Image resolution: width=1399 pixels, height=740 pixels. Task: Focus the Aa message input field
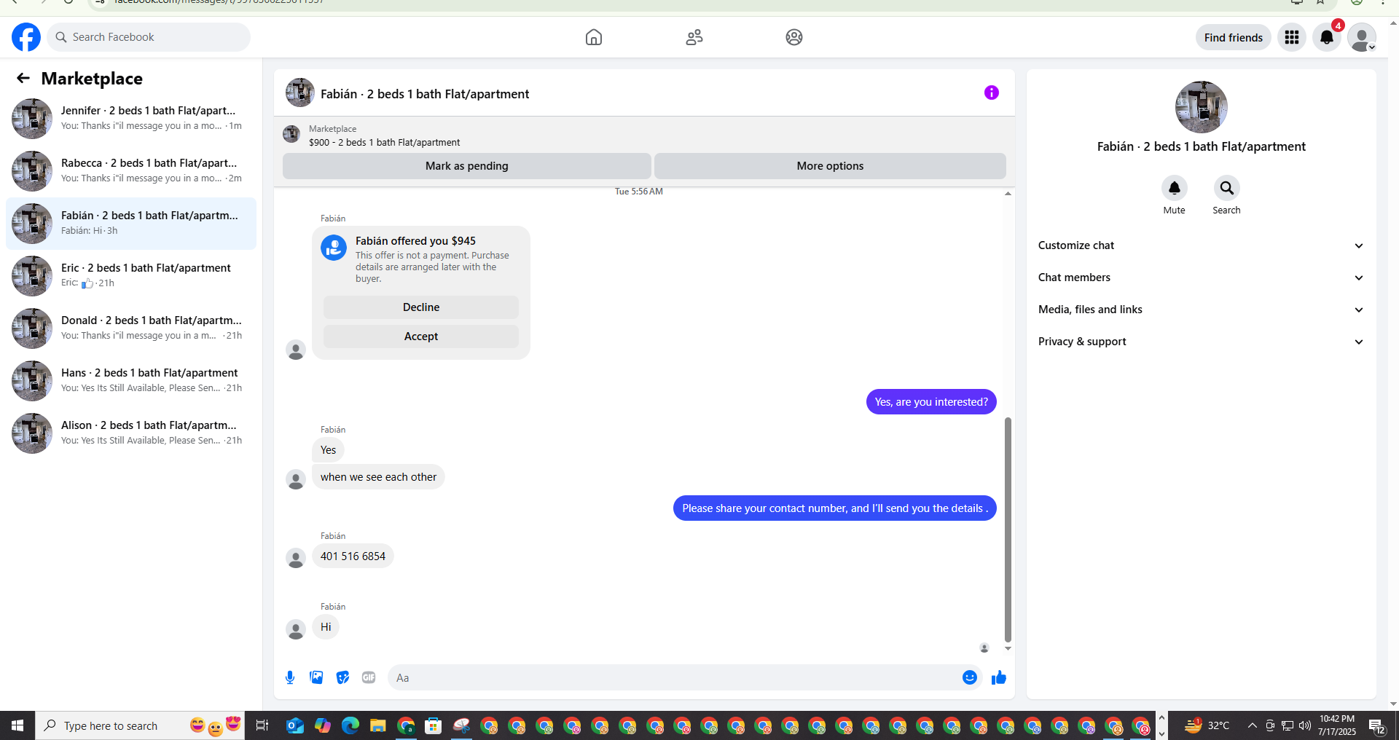[x=674, y=677]
